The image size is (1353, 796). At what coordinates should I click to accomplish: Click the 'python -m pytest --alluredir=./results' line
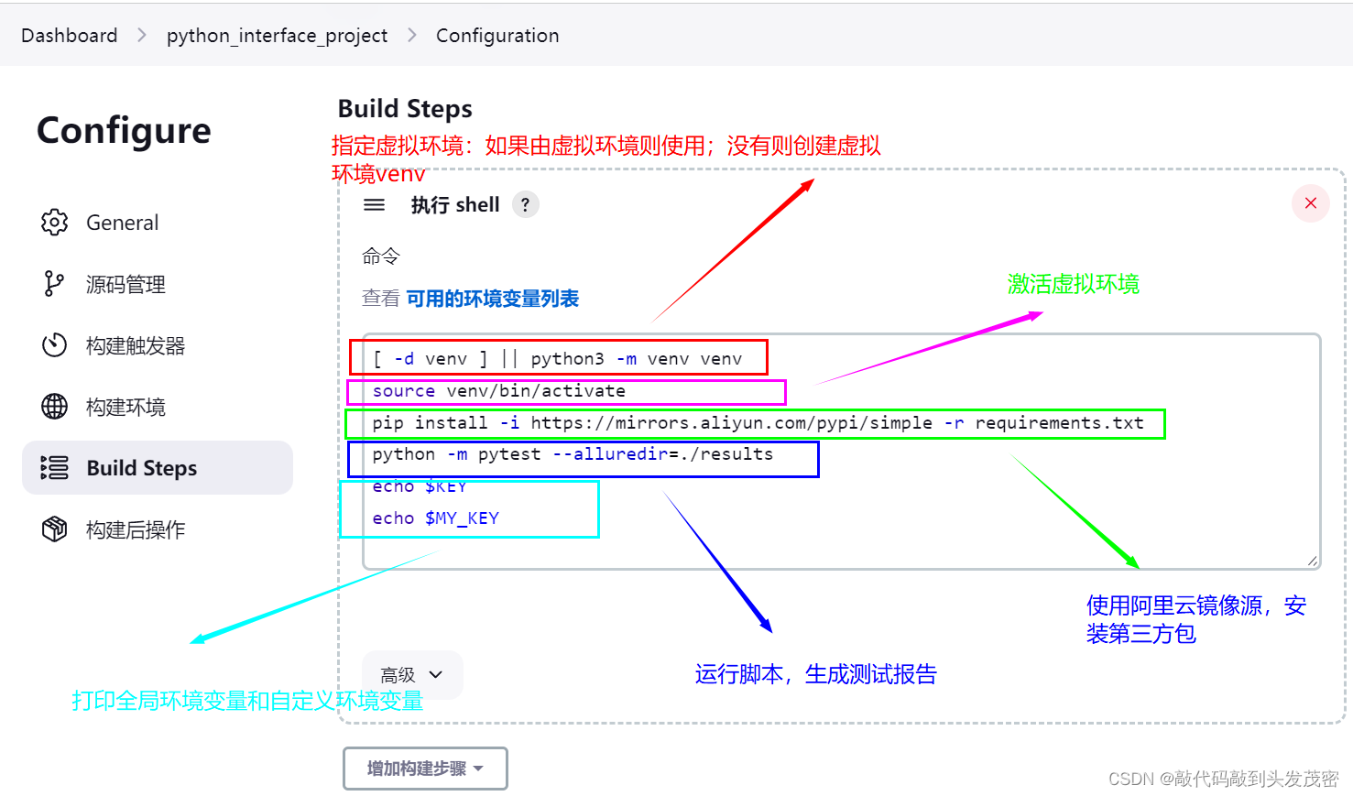coord(573,454)
